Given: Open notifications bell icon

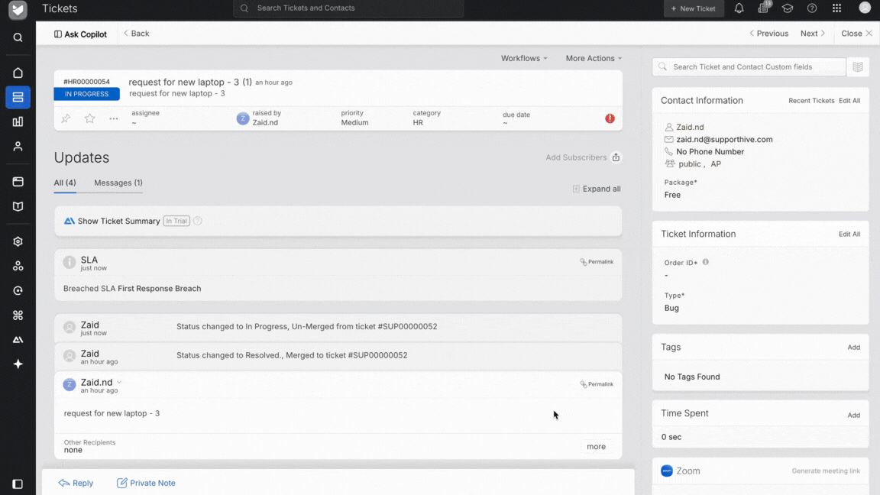Looking at the screenshot, I should coord(739,8).
